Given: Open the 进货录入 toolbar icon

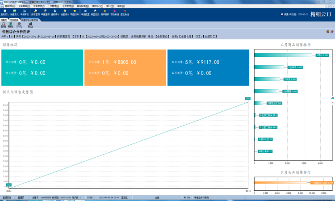Looking at the screenshot, I should pyautogui.click(x=4, y=13).
